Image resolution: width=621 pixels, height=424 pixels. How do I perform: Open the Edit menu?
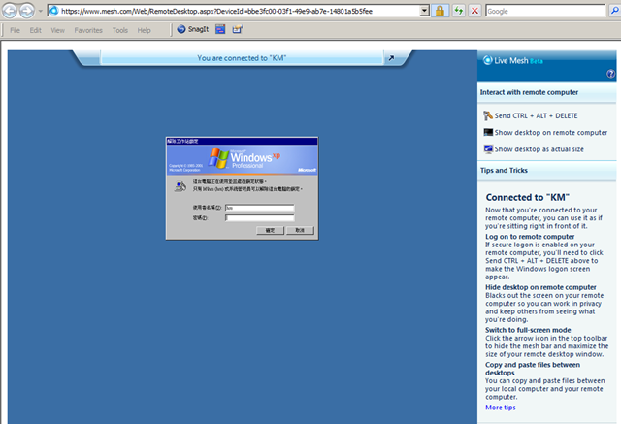point(36,30)
